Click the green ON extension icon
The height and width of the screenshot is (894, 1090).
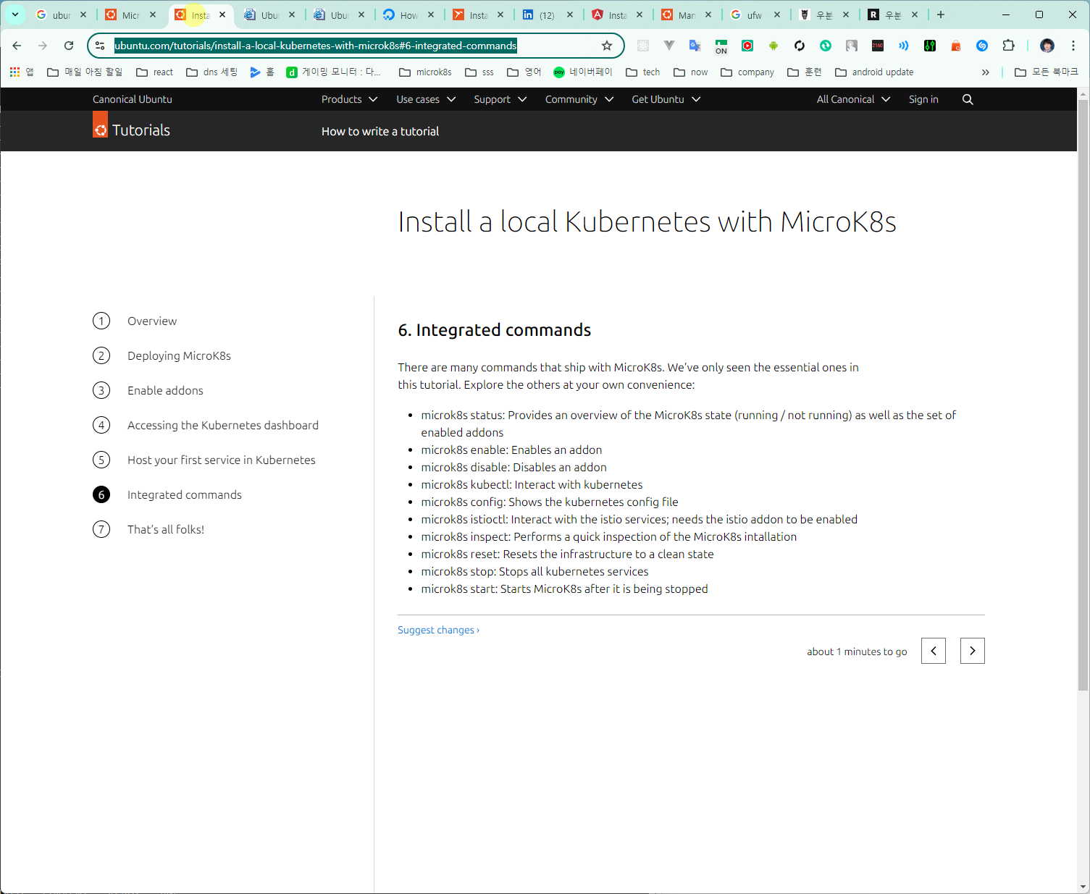coord(721,46)
